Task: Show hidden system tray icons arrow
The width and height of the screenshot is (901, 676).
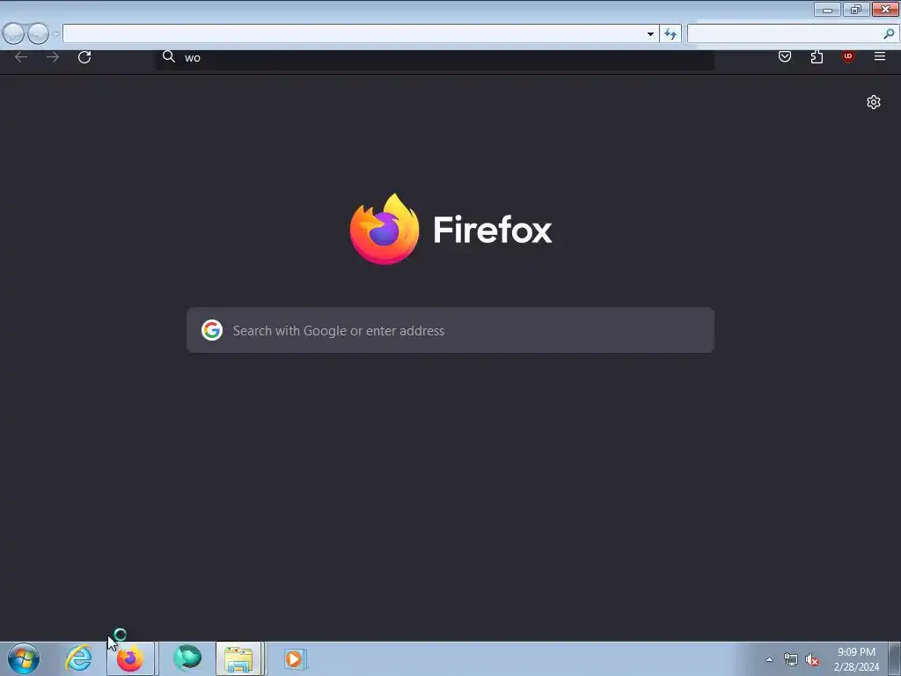Action: [x=769, y=659]
